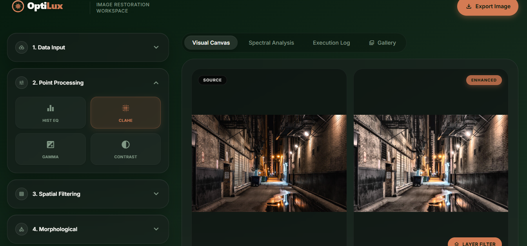This screenshot has width=527, height=246.
Task: Select the Hist EQ tool
Action: point(51,113)
